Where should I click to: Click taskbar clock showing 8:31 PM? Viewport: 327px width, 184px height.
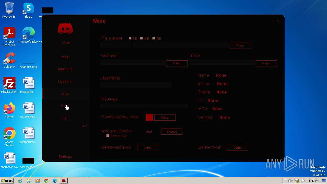coord(314,181)
